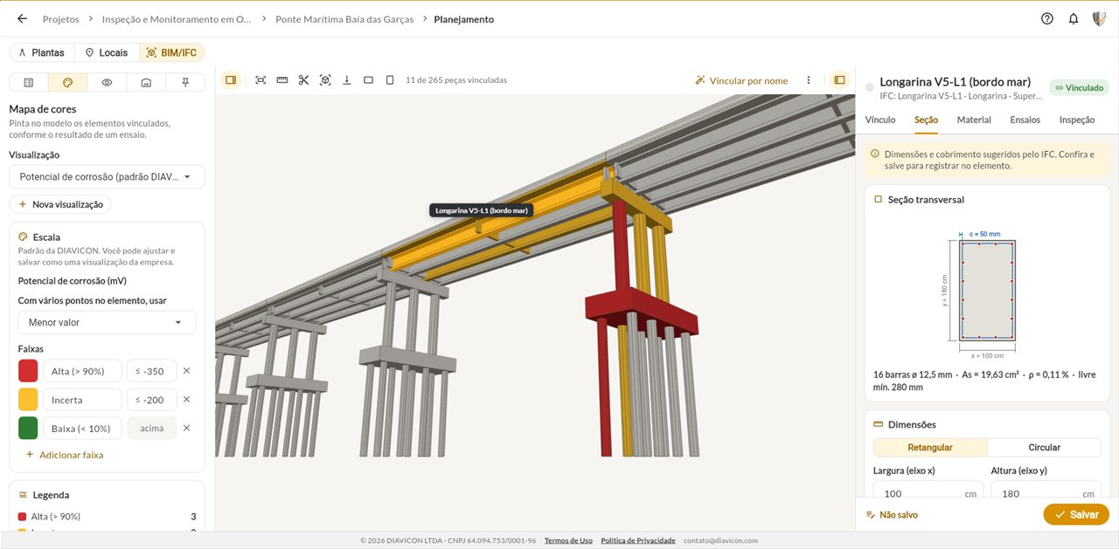Select the Retangular section shape
Screen dimensions: 1119x549
pyautogui.click(x=930, y=447)
